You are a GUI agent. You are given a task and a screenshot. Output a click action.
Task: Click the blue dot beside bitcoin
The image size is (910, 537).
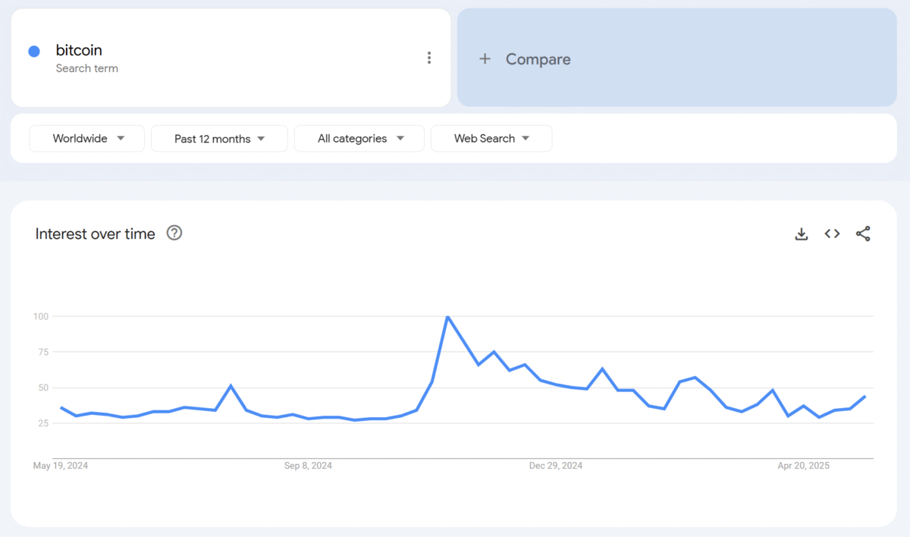(x=34, y=52)
